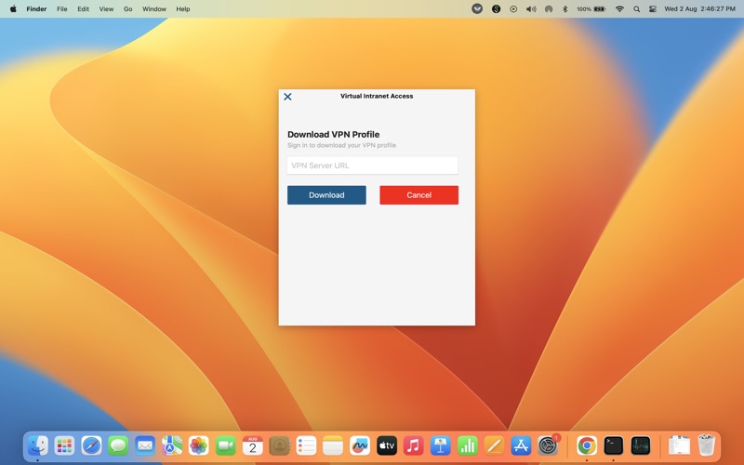Open Messages from the Dock

(118, 445)
